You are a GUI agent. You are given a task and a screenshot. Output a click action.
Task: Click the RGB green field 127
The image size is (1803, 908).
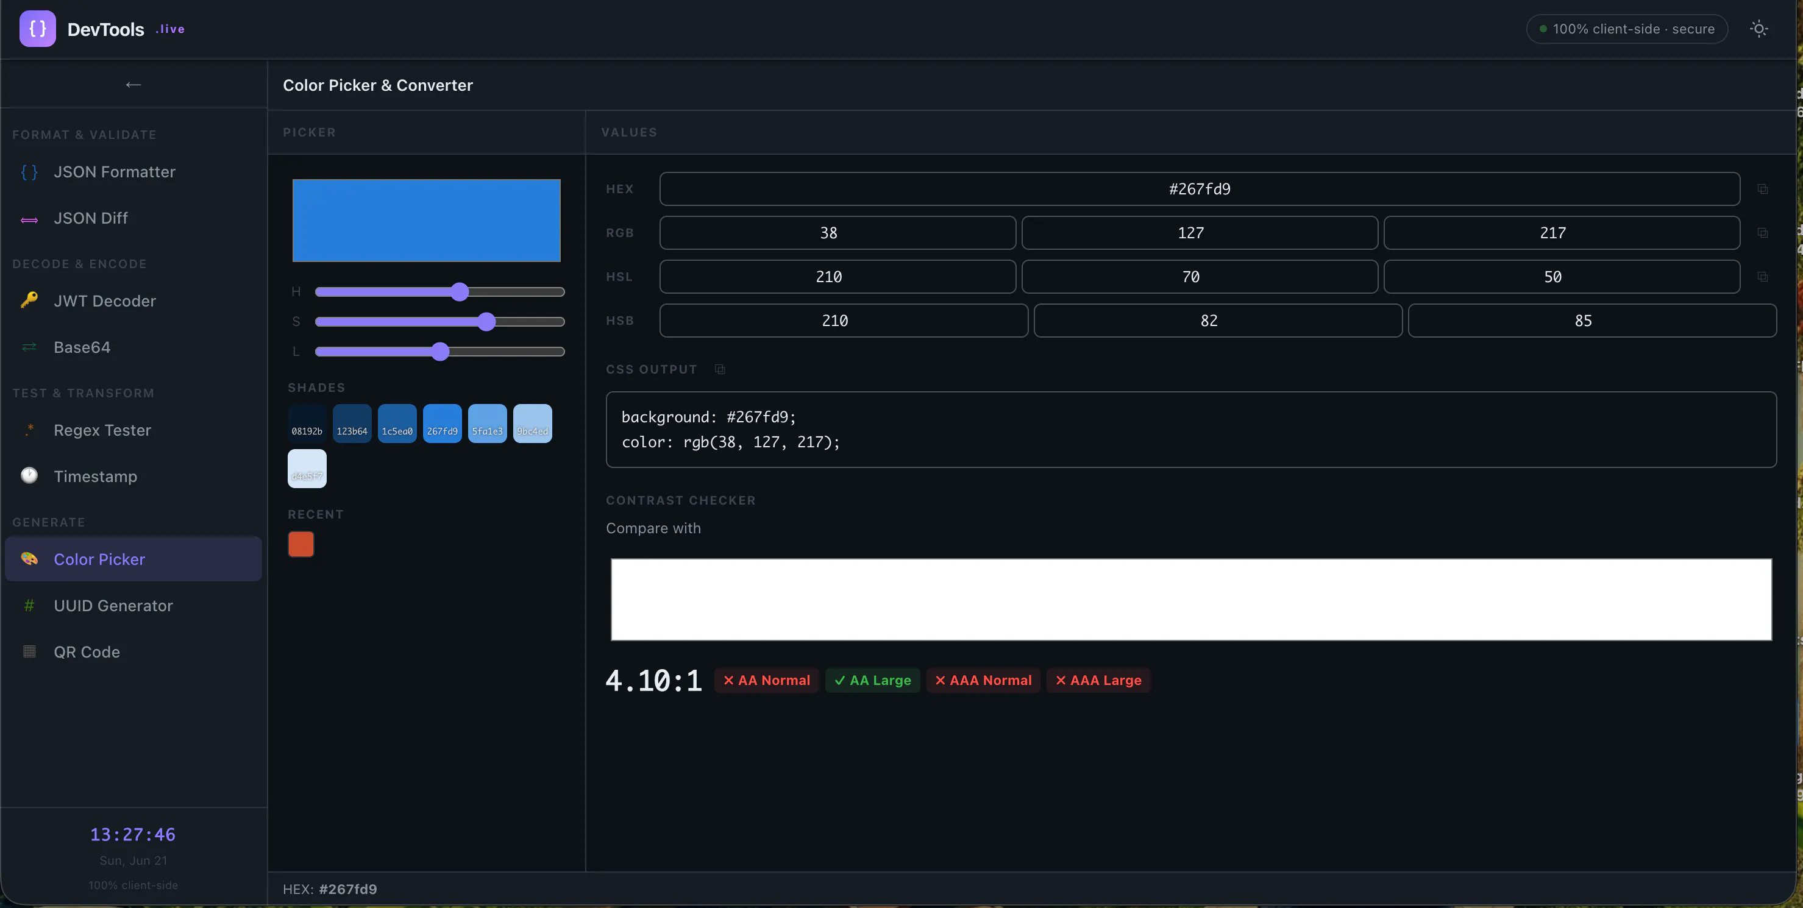[1200, 233]
